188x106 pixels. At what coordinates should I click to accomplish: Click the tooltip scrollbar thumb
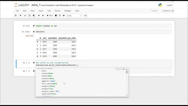tap(127, 72)
